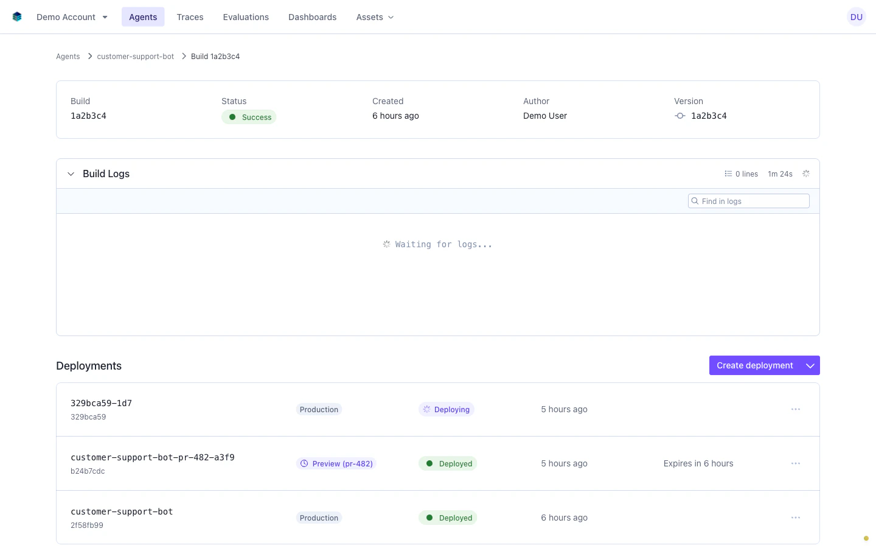Select version hash 1a2b3c4 text
This screenshot has width=876, height=548.
pyautogui.click(x=709, y=116)
